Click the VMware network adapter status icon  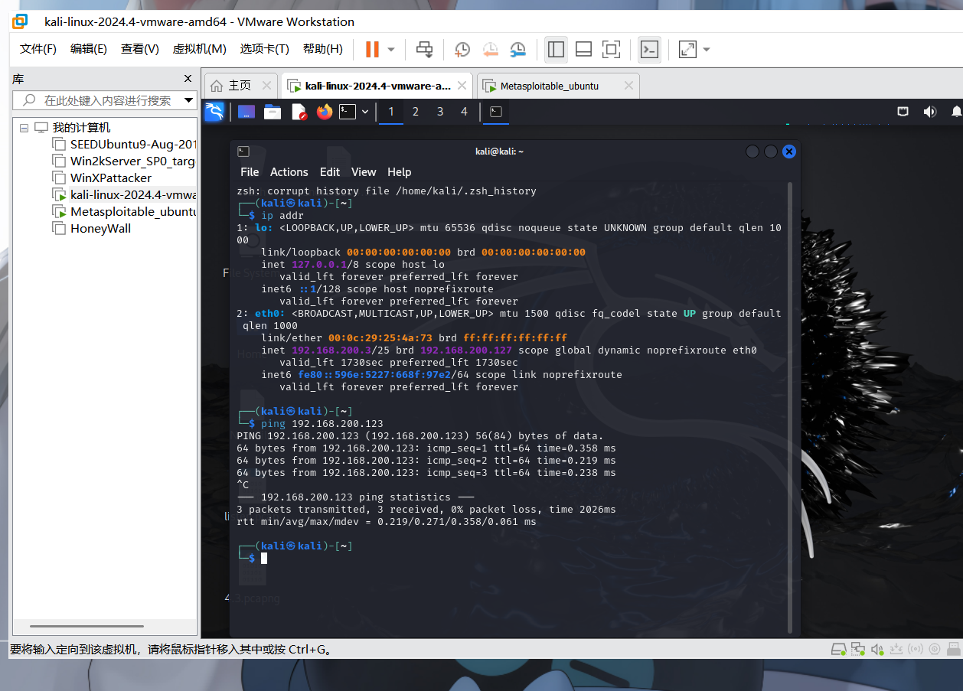pos(859,650)
